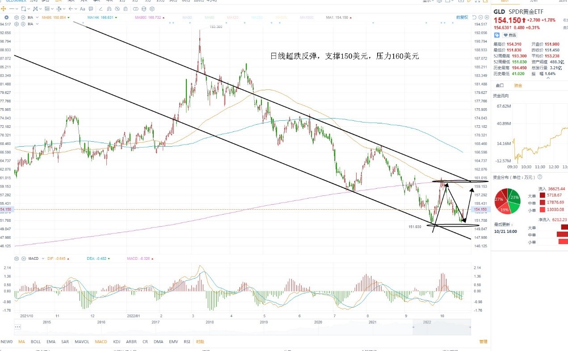This screenshot has width=568, height=351.
Task: Select EMV sub indicator
Action: [173, 342]
